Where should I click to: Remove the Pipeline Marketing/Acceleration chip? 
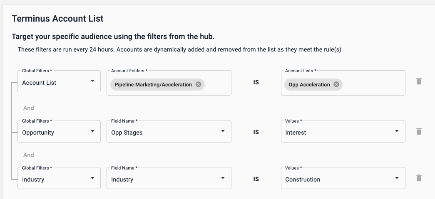pyautogui.click(x=198, y=84)
